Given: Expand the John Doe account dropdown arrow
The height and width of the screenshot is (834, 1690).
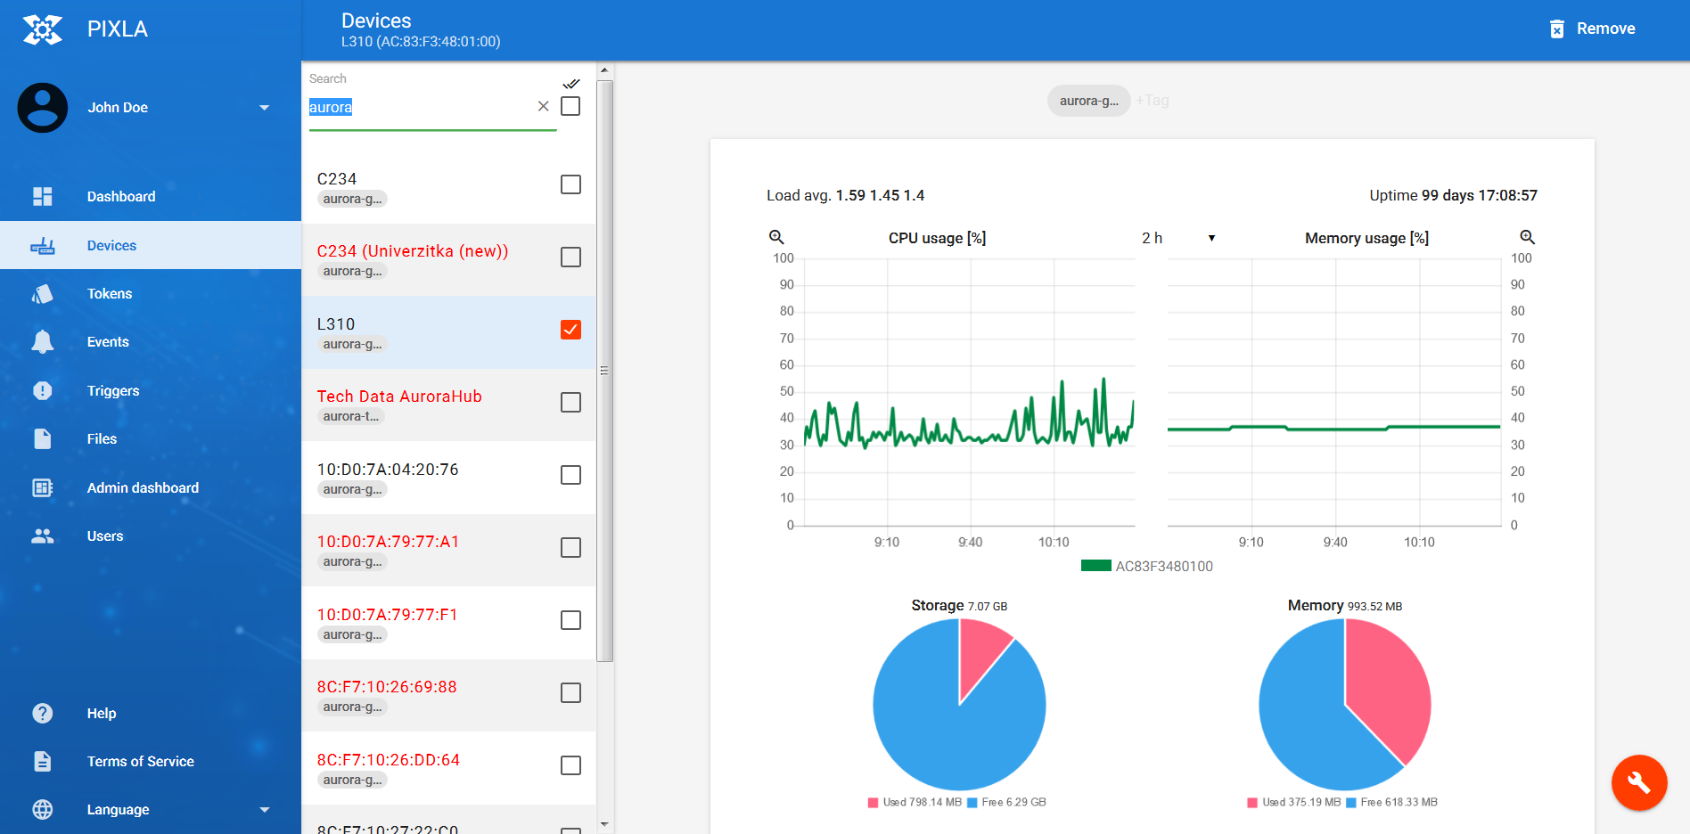Looking at the screenshot, I should [x=264, y=108].
